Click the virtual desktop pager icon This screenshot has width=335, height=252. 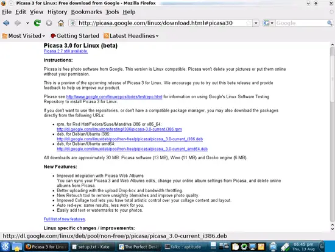[224, 247]
